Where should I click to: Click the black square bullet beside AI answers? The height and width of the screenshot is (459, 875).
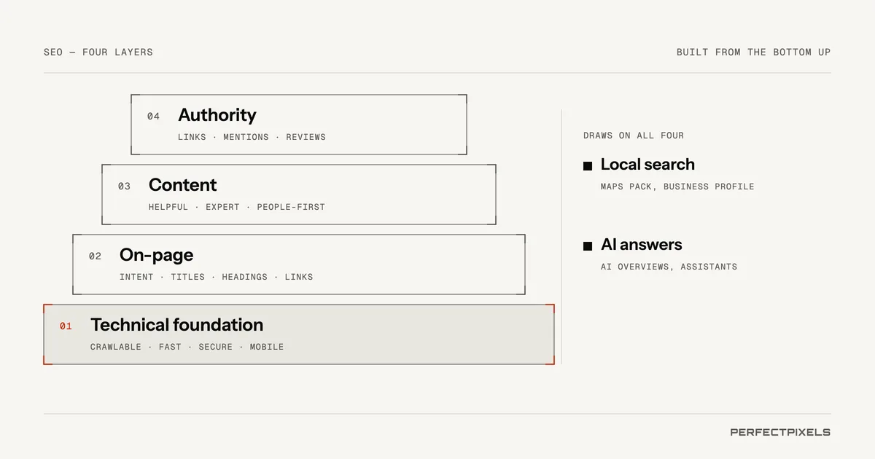click(588, 246)
